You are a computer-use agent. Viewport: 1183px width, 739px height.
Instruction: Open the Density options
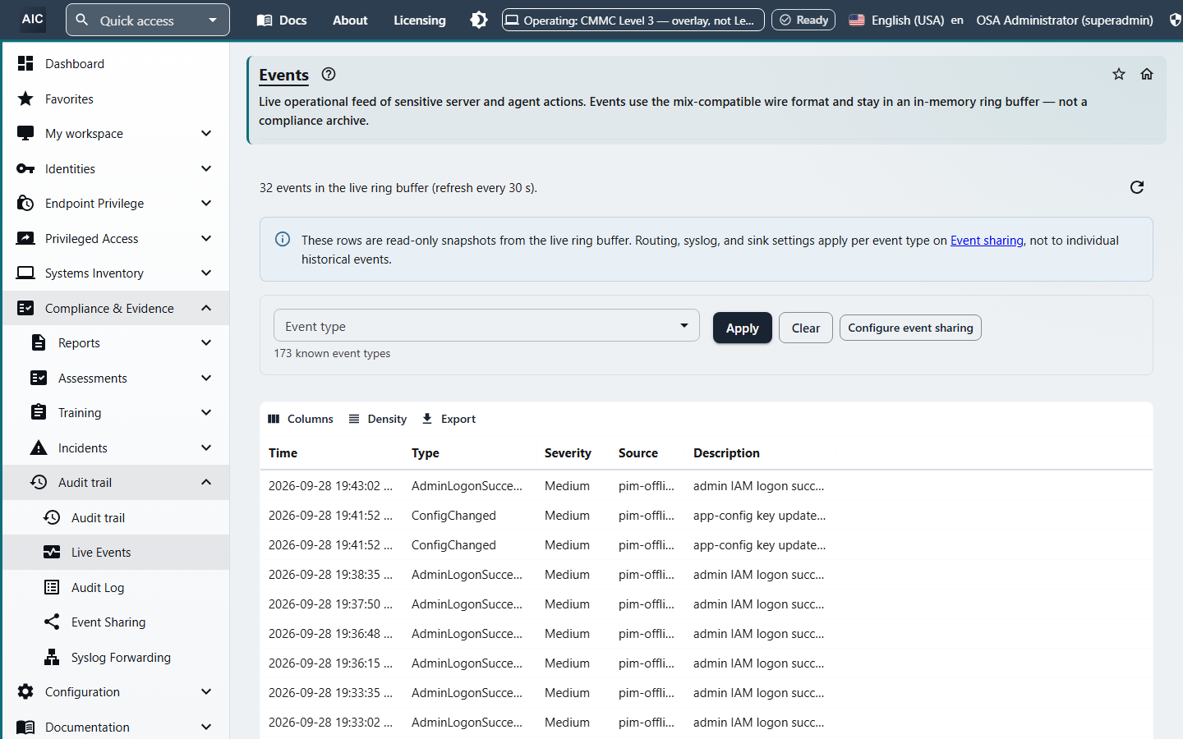tap(378, 419)
